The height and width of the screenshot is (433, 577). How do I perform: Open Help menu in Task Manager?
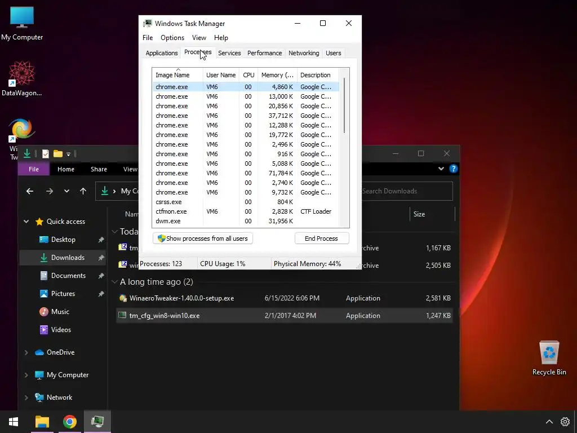click(x=221, y=38)
